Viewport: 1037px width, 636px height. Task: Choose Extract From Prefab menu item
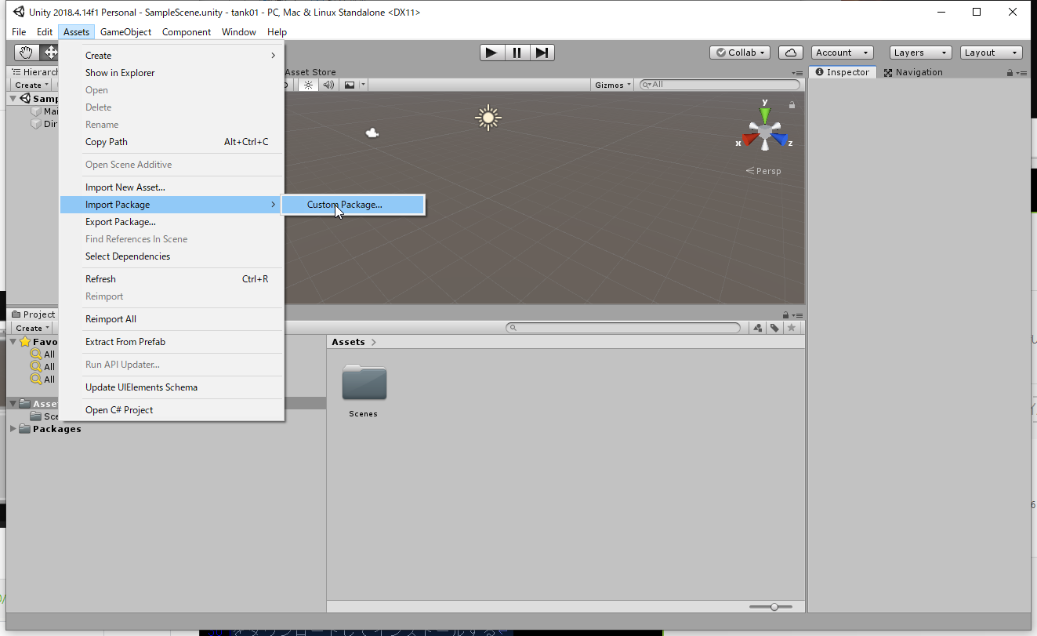point(172,342)
